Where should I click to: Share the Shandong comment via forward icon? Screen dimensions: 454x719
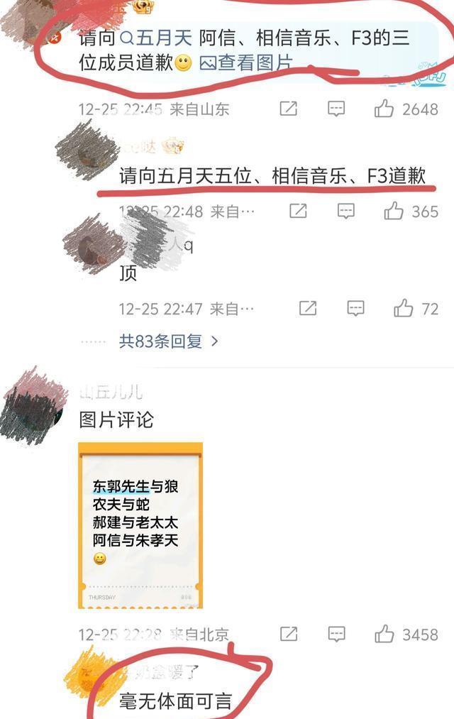click(x=289, y=109)
